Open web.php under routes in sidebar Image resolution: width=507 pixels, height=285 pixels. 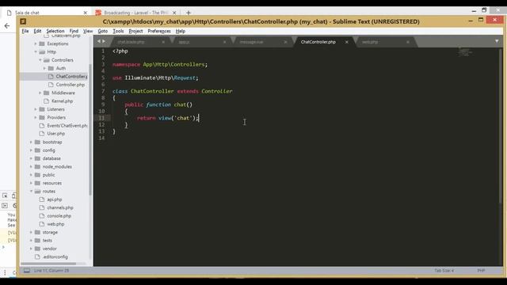coord(55,224)
